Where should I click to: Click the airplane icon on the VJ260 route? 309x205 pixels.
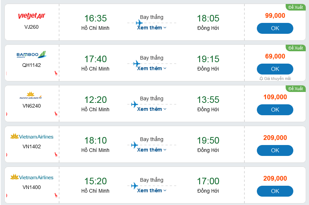pyautogui.click(x=139, y=23)
